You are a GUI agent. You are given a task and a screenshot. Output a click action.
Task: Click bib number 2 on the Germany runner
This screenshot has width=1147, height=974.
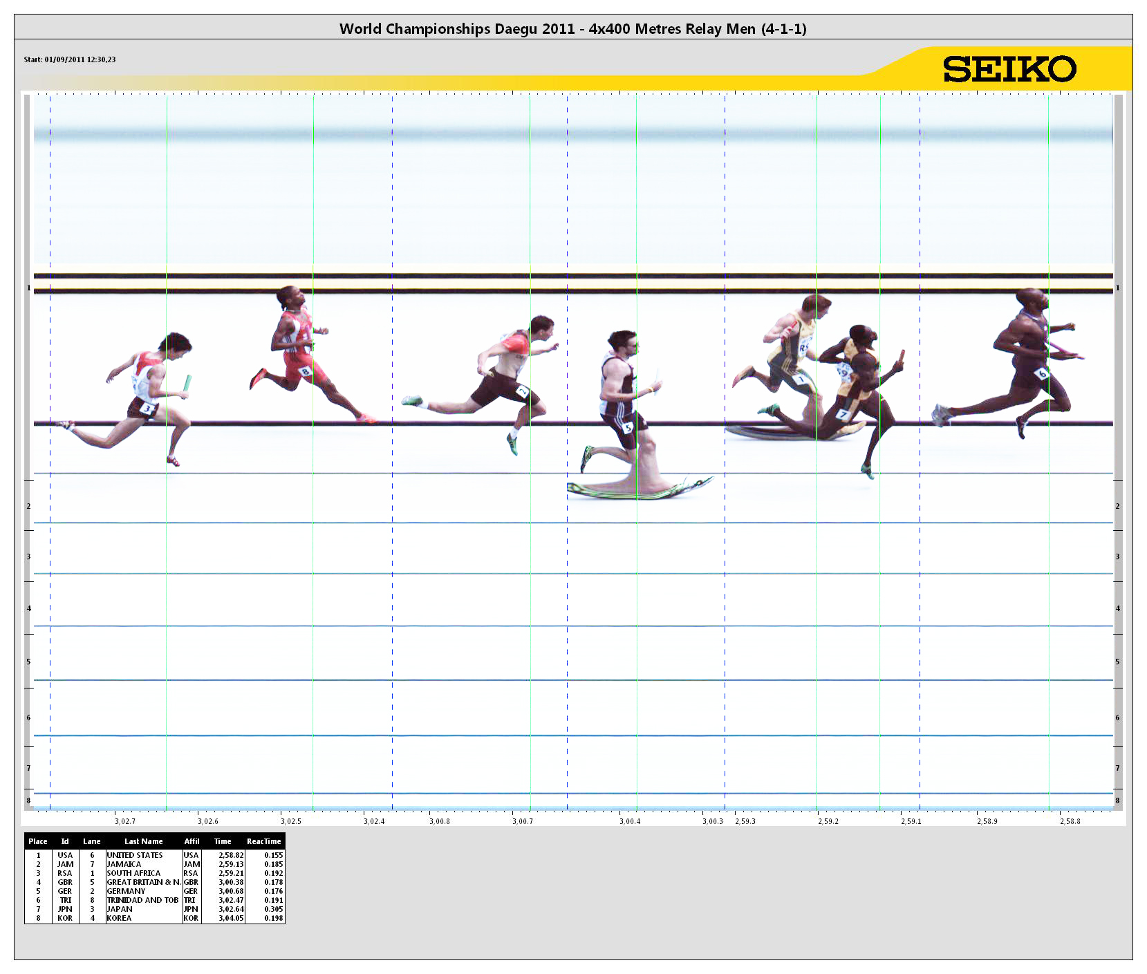coord(523,392)
